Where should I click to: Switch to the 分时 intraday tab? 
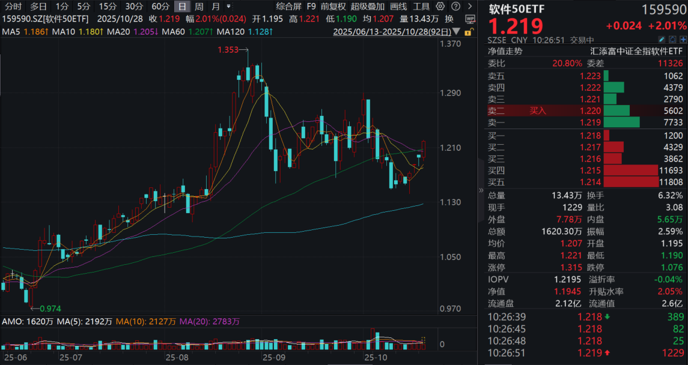13,6
